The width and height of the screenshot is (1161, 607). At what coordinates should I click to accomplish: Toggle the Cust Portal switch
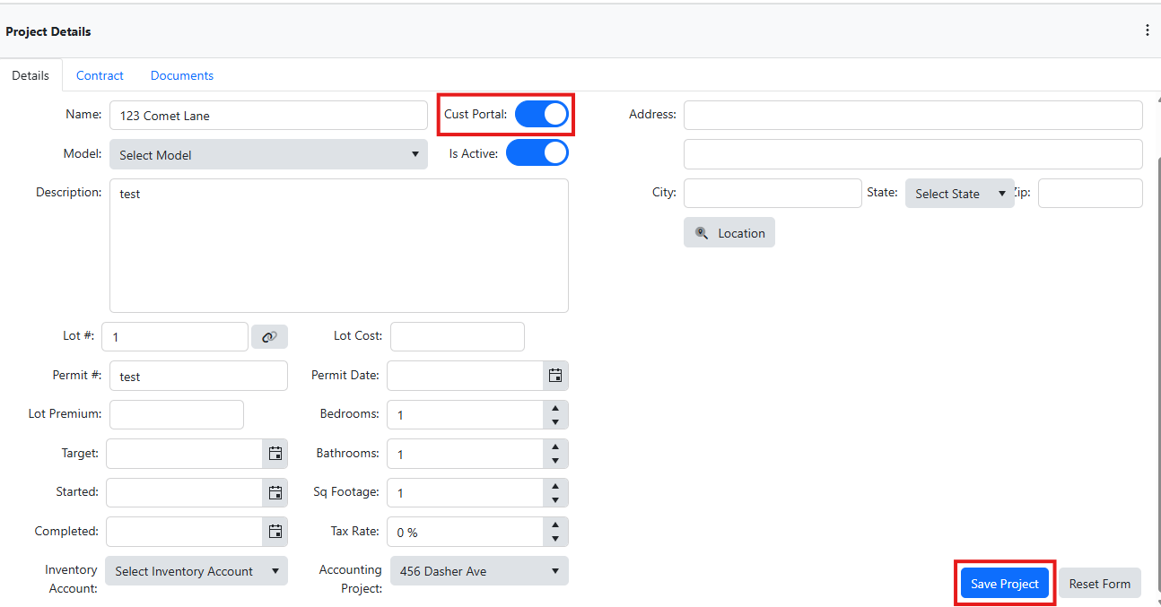pos(542,114)
